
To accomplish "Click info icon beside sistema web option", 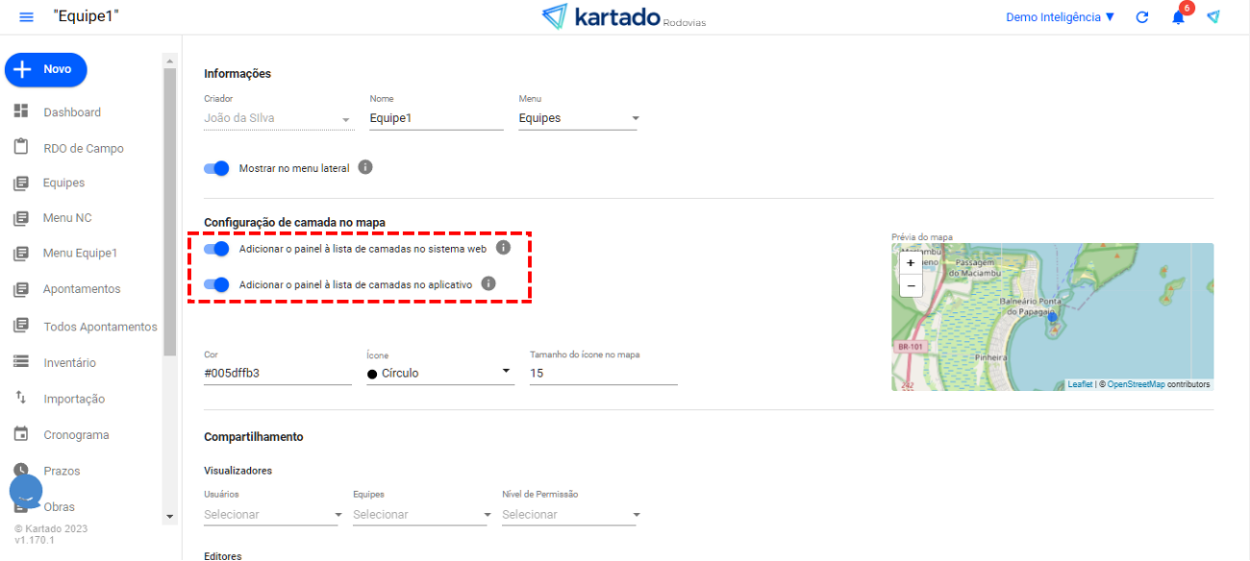I will [503, 248].
